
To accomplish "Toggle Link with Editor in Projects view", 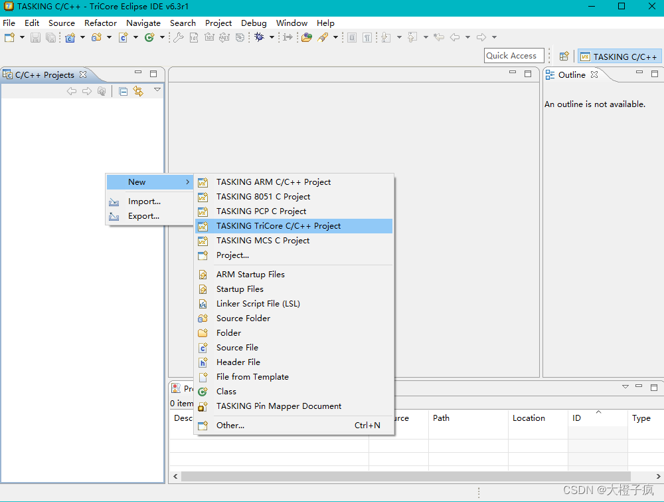I will [x=139, y=91].
